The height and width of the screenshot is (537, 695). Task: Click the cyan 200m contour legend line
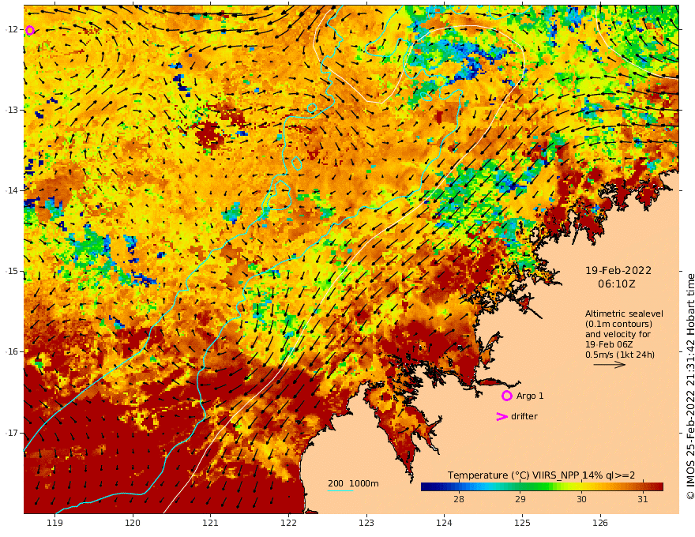[x=340, y=490]
